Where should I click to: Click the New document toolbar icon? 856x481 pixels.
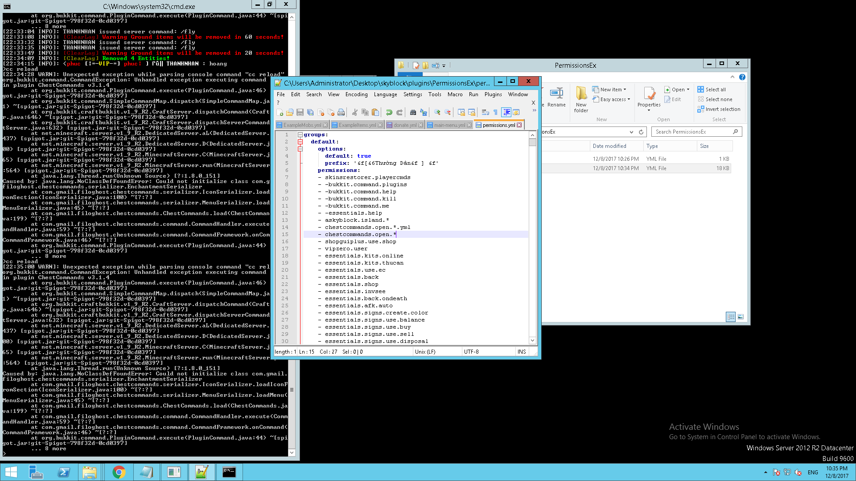(x=280, y=112)
